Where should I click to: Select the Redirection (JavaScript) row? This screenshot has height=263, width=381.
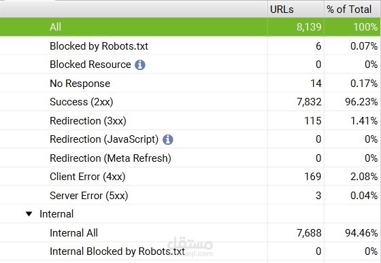pos(190,139)
